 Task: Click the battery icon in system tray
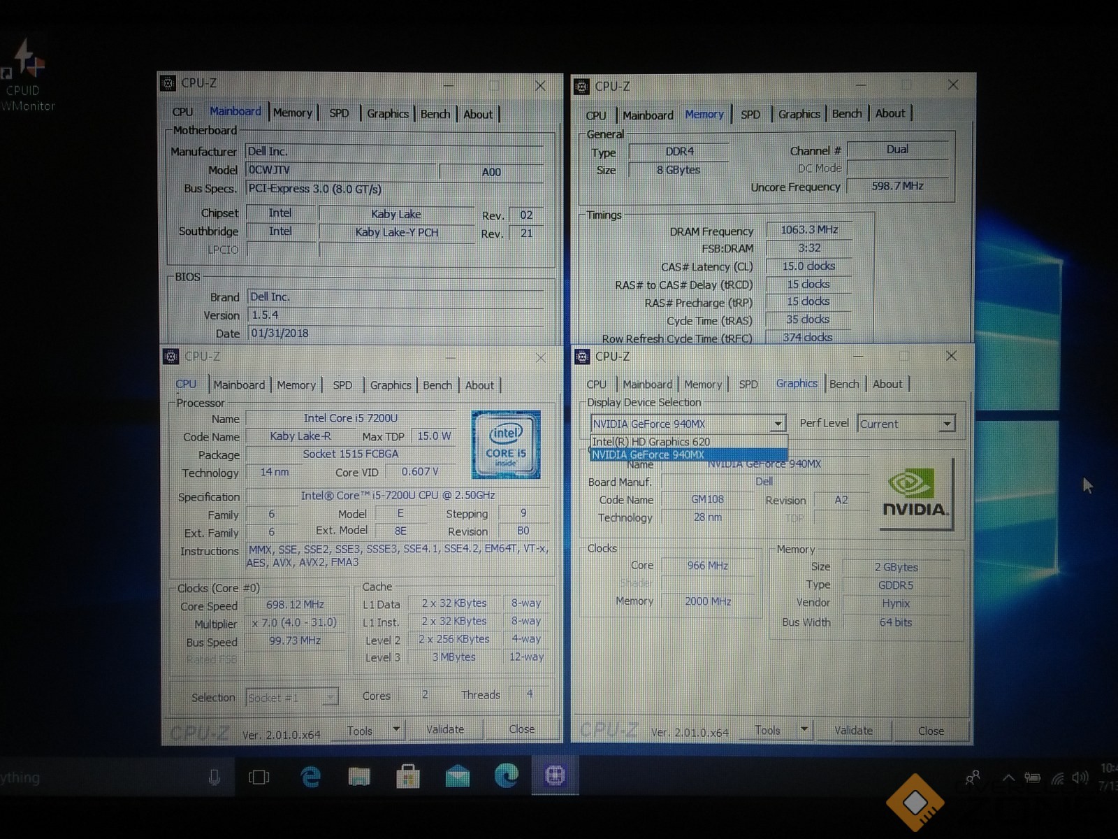(1033, 777)
